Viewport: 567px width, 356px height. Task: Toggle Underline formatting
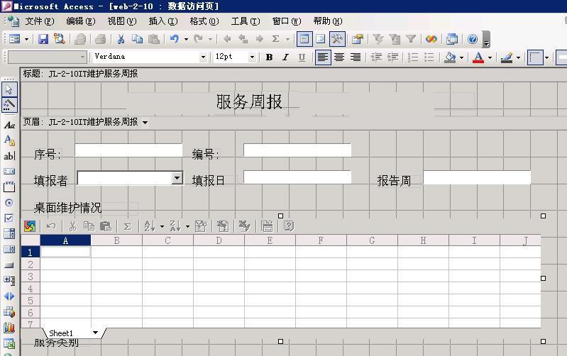click(x=302, y=57)
